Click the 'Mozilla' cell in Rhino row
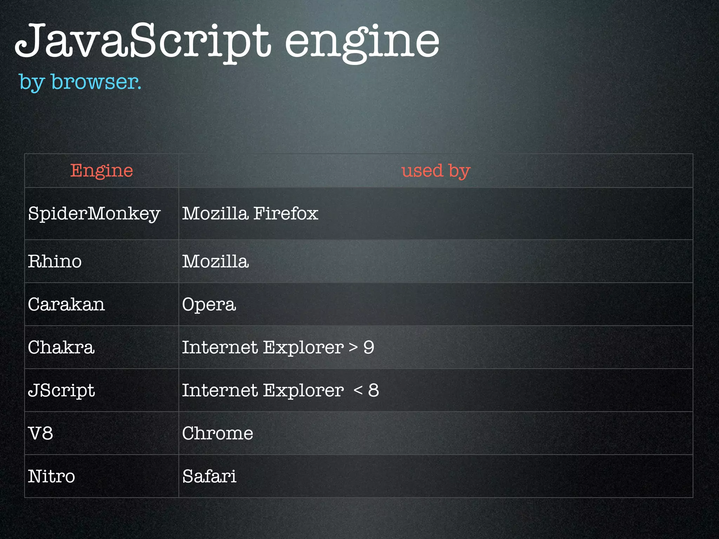This screenshot has height=539, width=719. [436, 261]
